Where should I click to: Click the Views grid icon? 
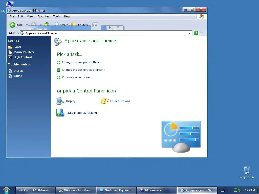(95, 25)
